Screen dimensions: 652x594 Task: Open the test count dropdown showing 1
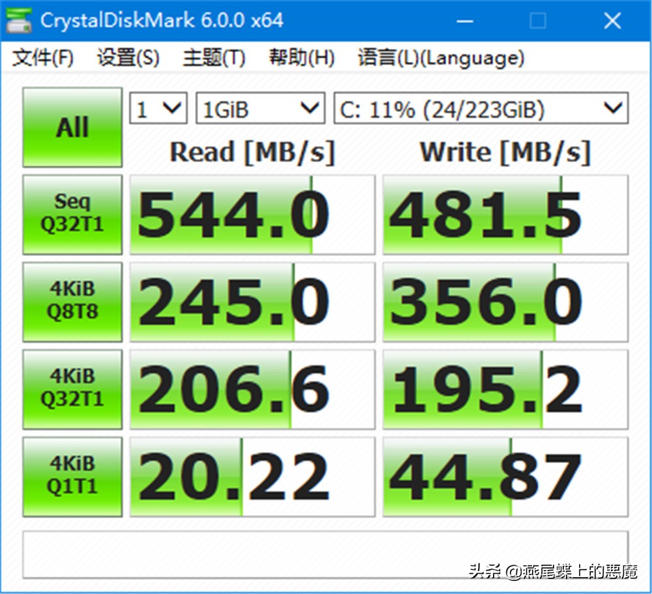click(158, 108)
